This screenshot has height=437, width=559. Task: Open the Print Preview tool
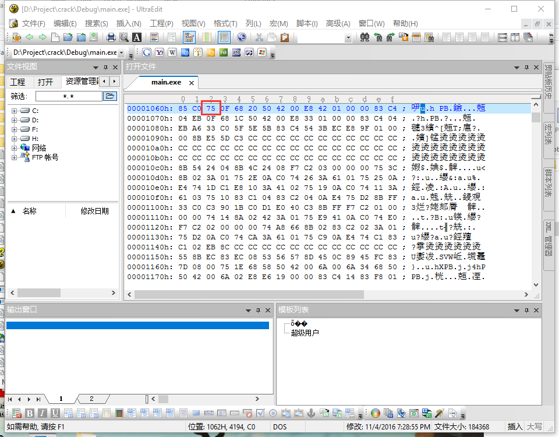(x=123, y=37)
